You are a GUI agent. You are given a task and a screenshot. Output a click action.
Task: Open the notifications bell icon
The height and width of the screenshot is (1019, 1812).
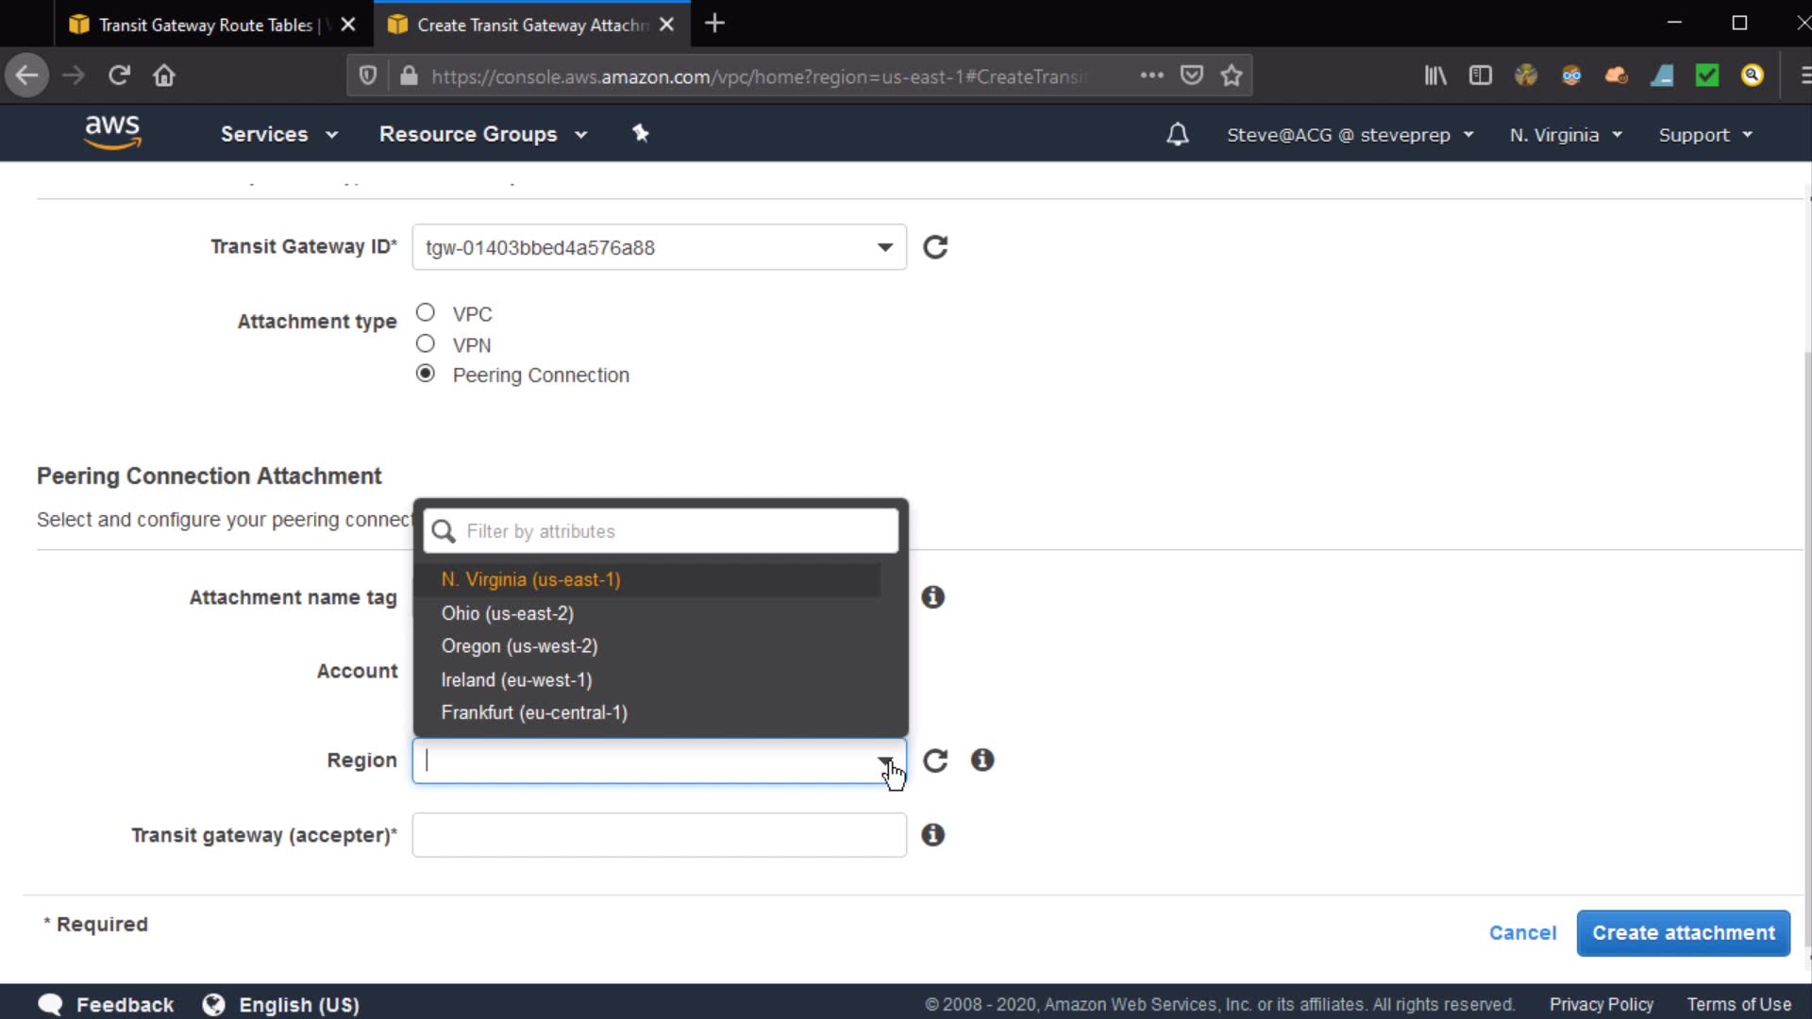pos(1177,135)
